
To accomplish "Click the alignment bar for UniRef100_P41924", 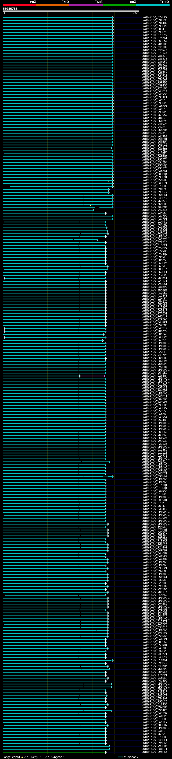I will [x=56, y=462].
